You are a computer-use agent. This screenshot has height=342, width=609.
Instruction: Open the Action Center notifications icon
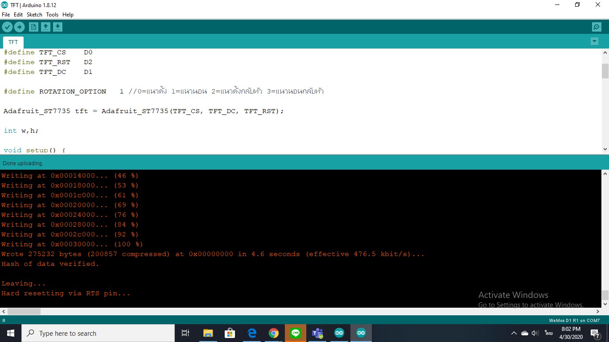[595, 333]
